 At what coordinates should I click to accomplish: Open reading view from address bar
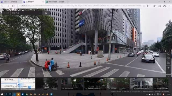pyautogui.click(x=144, y=6)
